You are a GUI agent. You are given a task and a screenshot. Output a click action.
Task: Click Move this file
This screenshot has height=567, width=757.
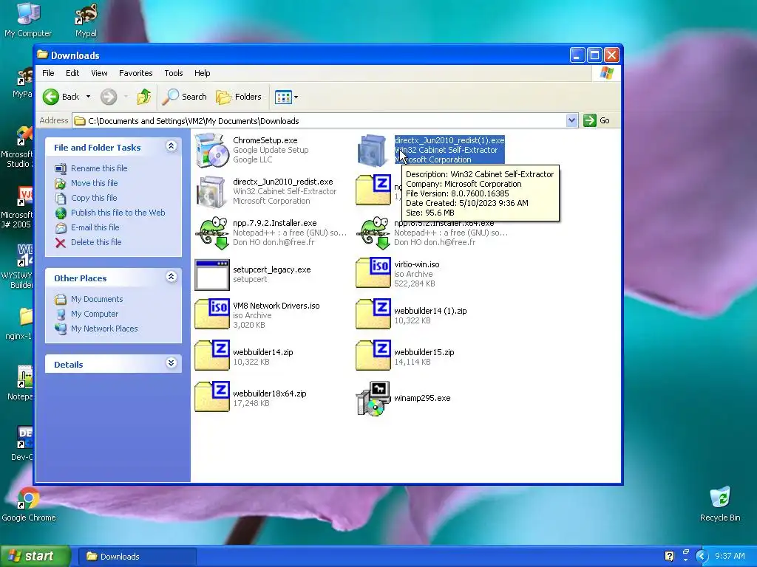point(94,183)
